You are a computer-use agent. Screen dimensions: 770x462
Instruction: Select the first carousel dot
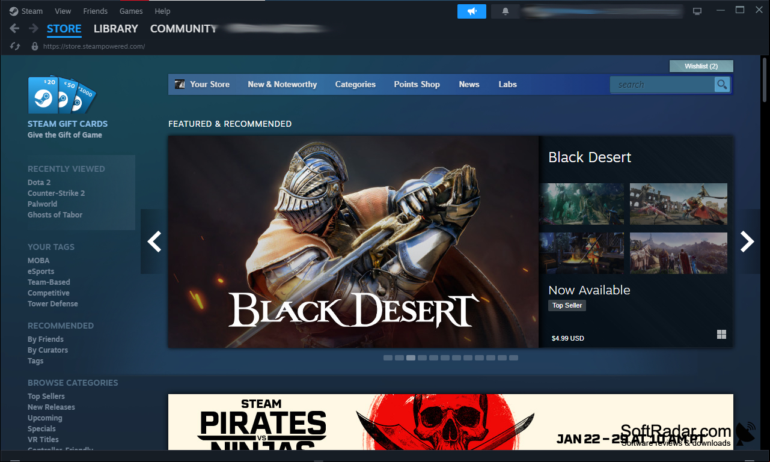(x=388, y=357)
